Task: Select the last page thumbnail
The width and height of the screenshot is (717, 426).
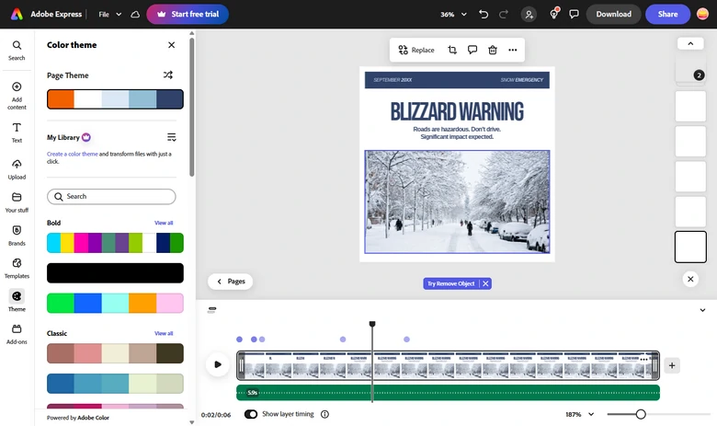Action: [x=690, y=247]
